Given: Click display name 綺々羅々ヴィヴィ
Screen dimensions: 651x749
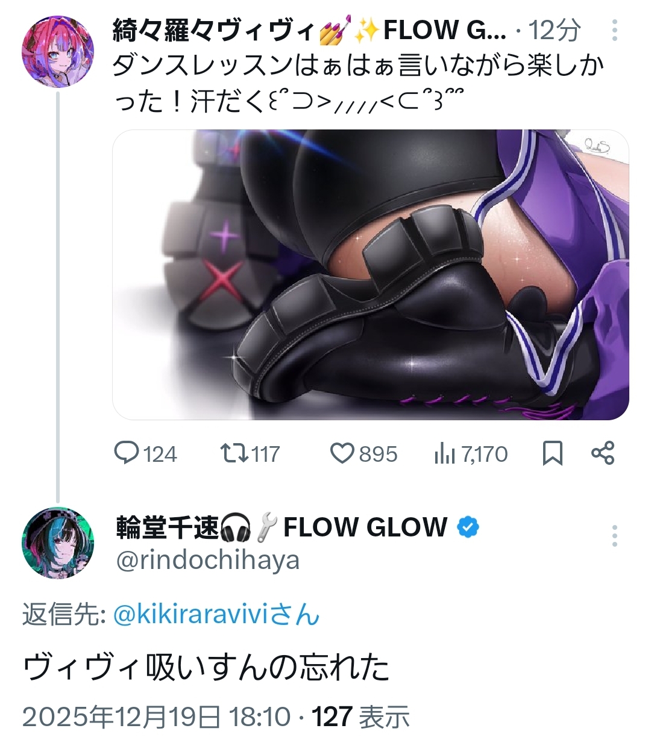Looking at the screenshot, I should point(214,30).
